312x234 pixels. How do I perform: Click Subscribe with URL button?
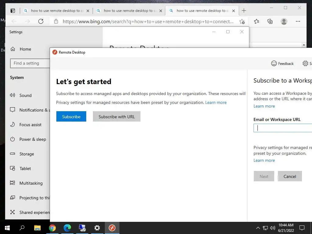coord(117,116)
